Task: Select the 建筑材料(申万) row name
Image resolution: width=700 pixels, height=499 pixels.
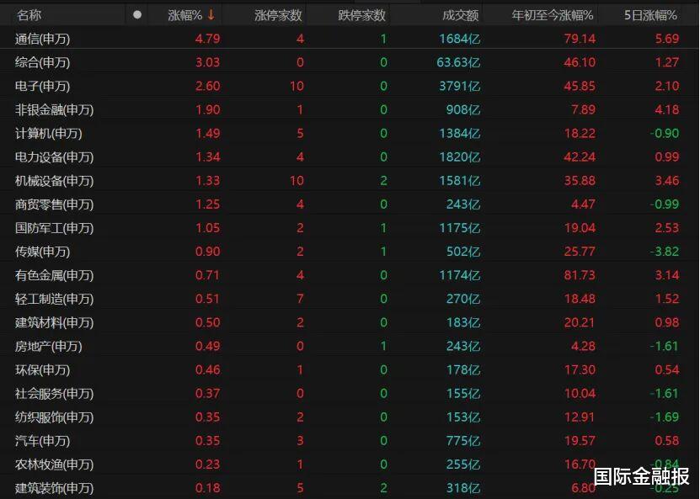Action: point(54,322)
